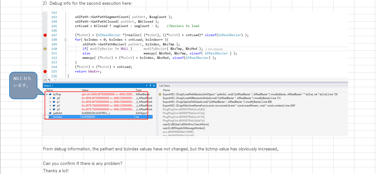The height and width of the screenshot is (174, 376).
Task: Open the Watch 1 title bar dropdown arrow
Action: (146, 85)
